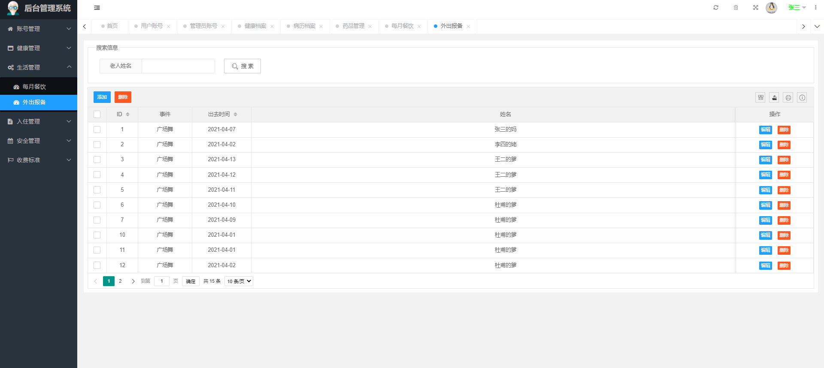Check the row with ID 1

click(x=97, y=130)
